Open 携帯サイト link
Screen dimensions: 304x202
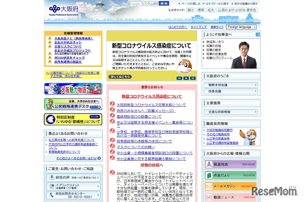(217, 27)
